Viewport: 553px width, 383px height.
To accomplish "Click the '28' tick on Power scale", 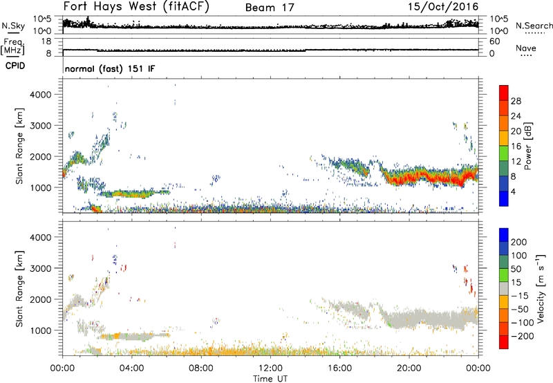I will coord(516,101).
